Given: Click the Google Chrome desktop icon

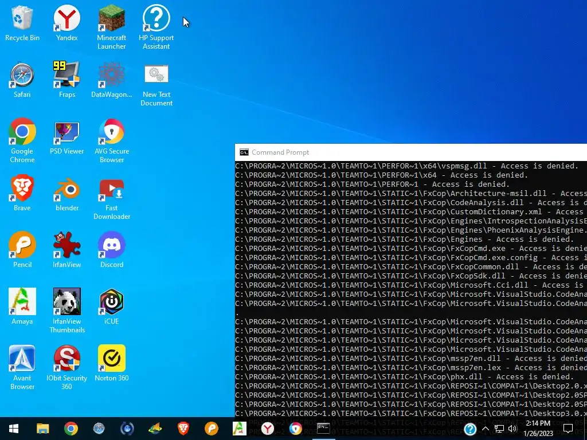Looking at the screenshot, I should tap(22, 141).
